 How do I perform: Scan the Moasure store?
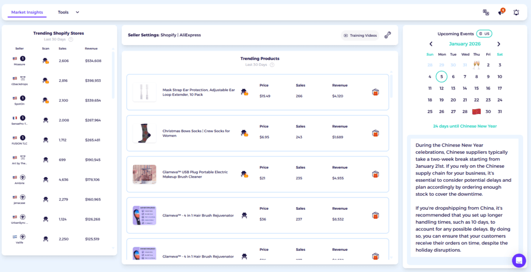pos(46,61)
